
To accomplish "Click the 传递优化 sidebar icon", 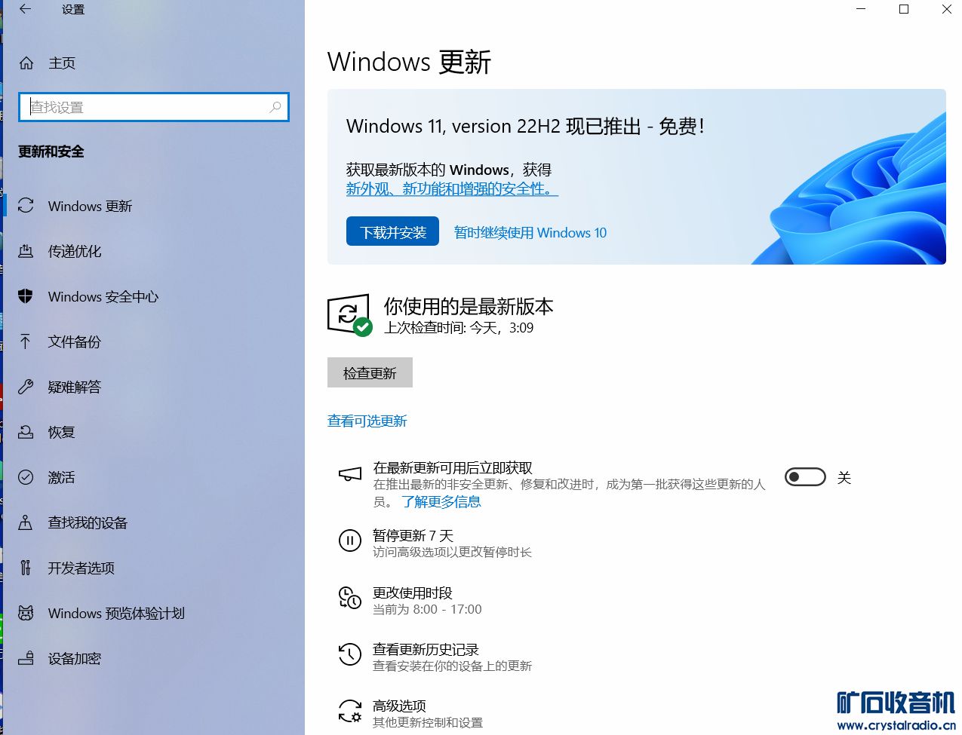I will tap(26, 251).
